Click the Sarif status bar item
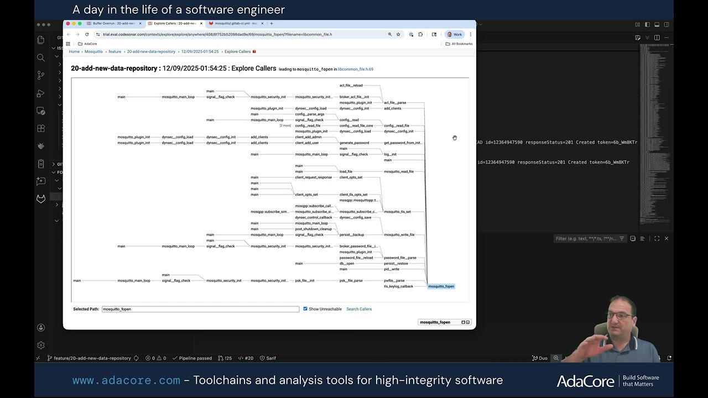Screen dimensions: 708x398 268,358
